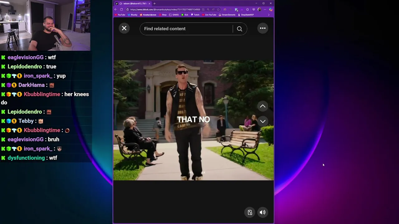
Task: Open the orange collections toolbar icon
Action: [225, 9]
